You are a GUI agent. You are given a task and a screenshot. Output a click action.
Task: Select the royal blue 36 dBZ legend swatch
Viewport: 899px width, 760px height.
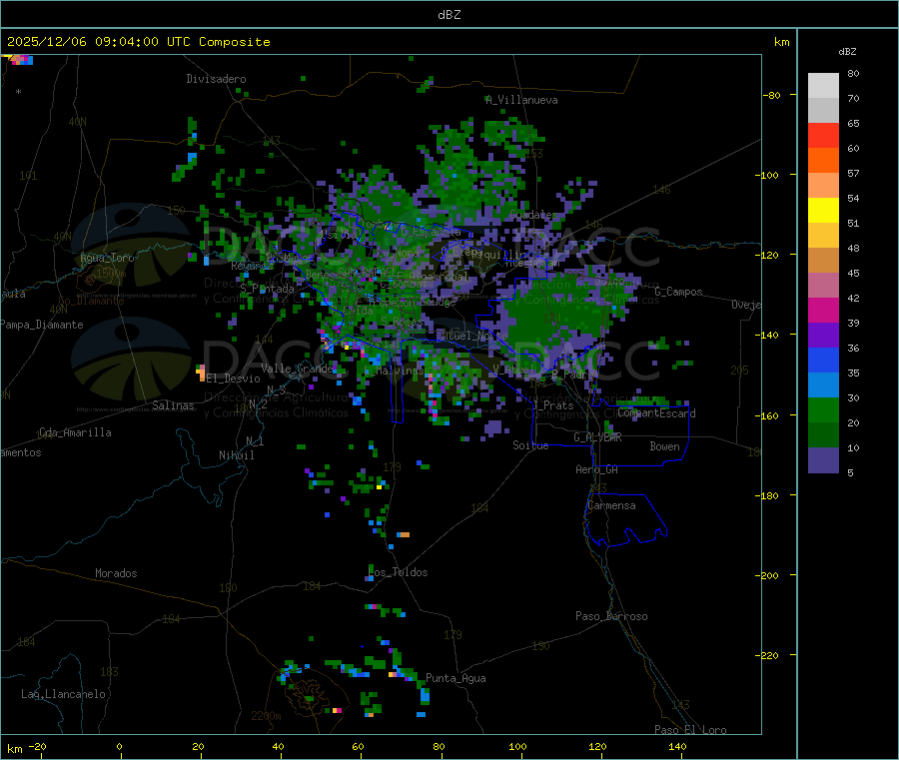point(823,360)
